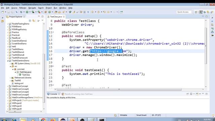Click Collapse All in Project Explorer
Image resolution: width=215 pixels, height=121 pixels.
[x=30, y=21]
